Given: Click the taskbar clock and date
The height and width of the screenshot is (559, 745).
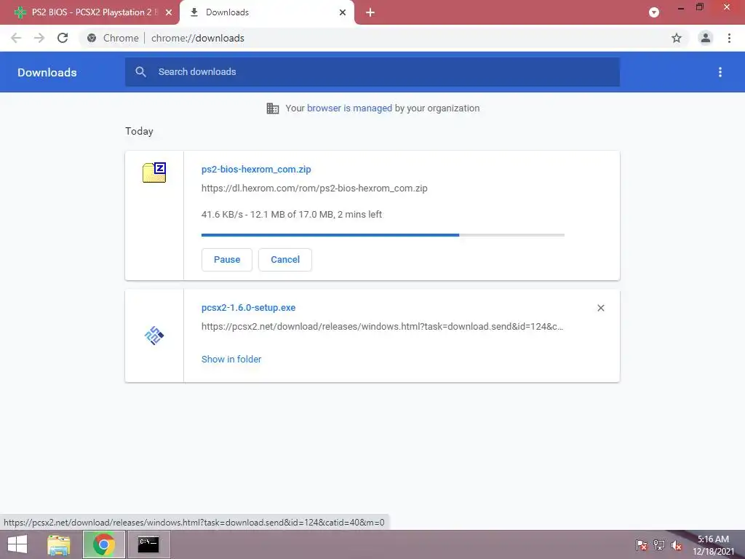Looking at the screenshot, I should [713, 545].
